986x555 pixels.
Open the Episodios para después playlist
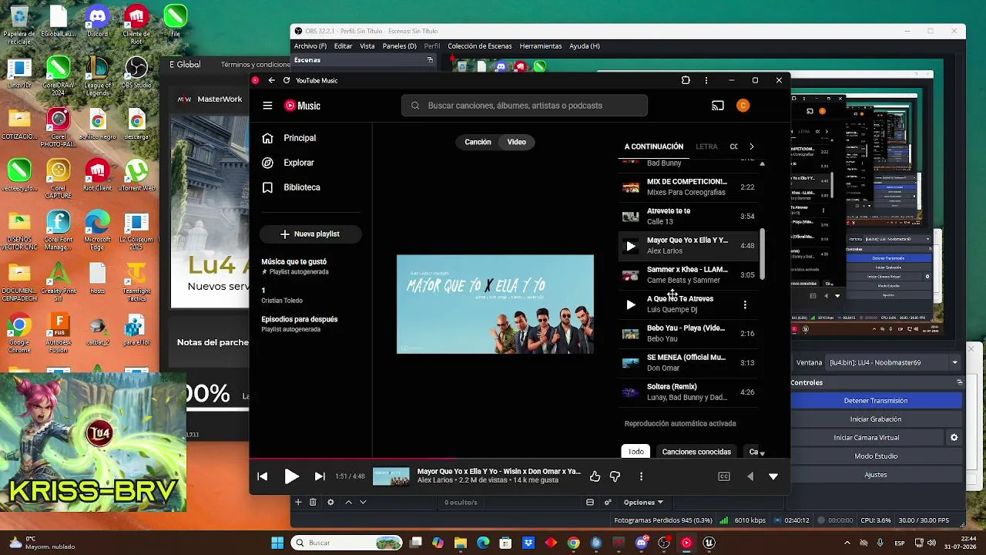(x=310, y=324)
